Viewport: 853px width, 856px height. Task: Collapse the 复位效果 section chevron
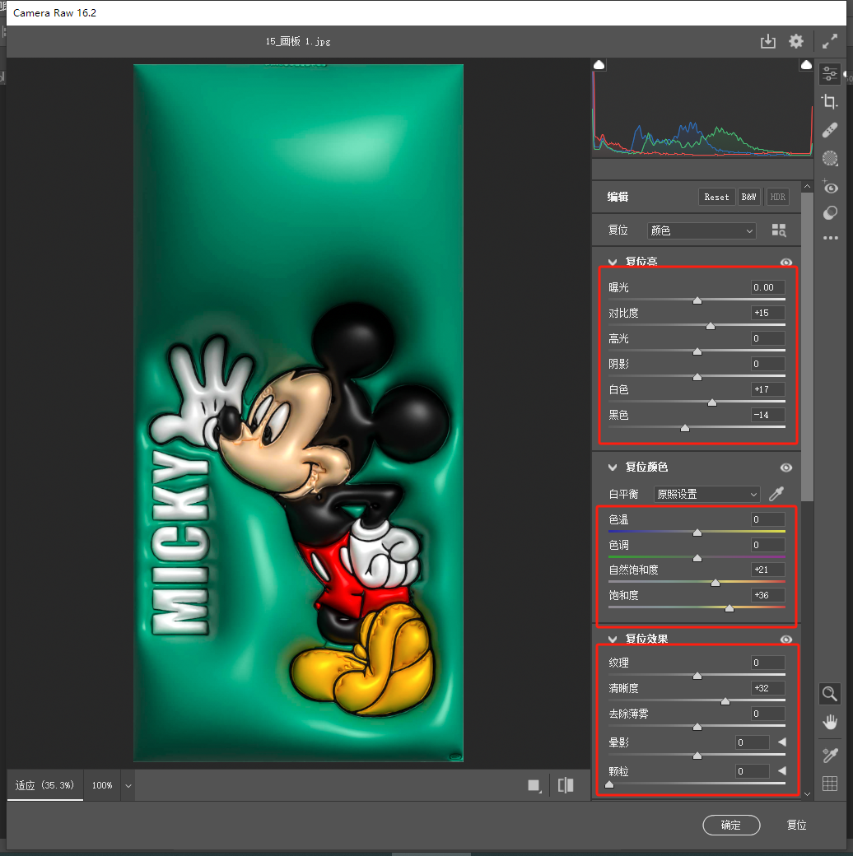(613, 640)
